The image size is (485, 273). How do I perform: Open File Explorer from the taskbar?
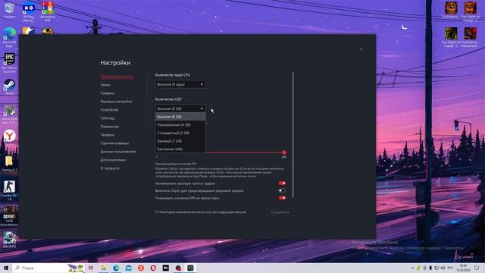click(103, 268)
